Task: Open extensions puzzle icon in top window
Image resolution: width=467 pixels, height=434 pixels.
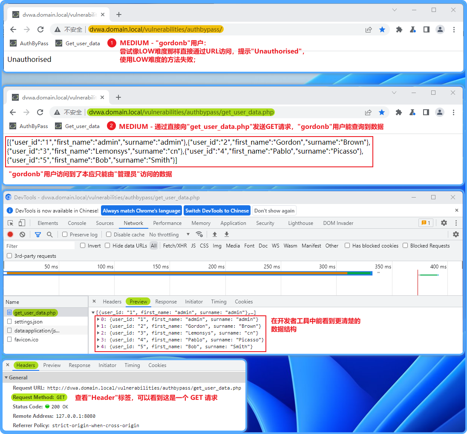Action: (x=399, y=29)
